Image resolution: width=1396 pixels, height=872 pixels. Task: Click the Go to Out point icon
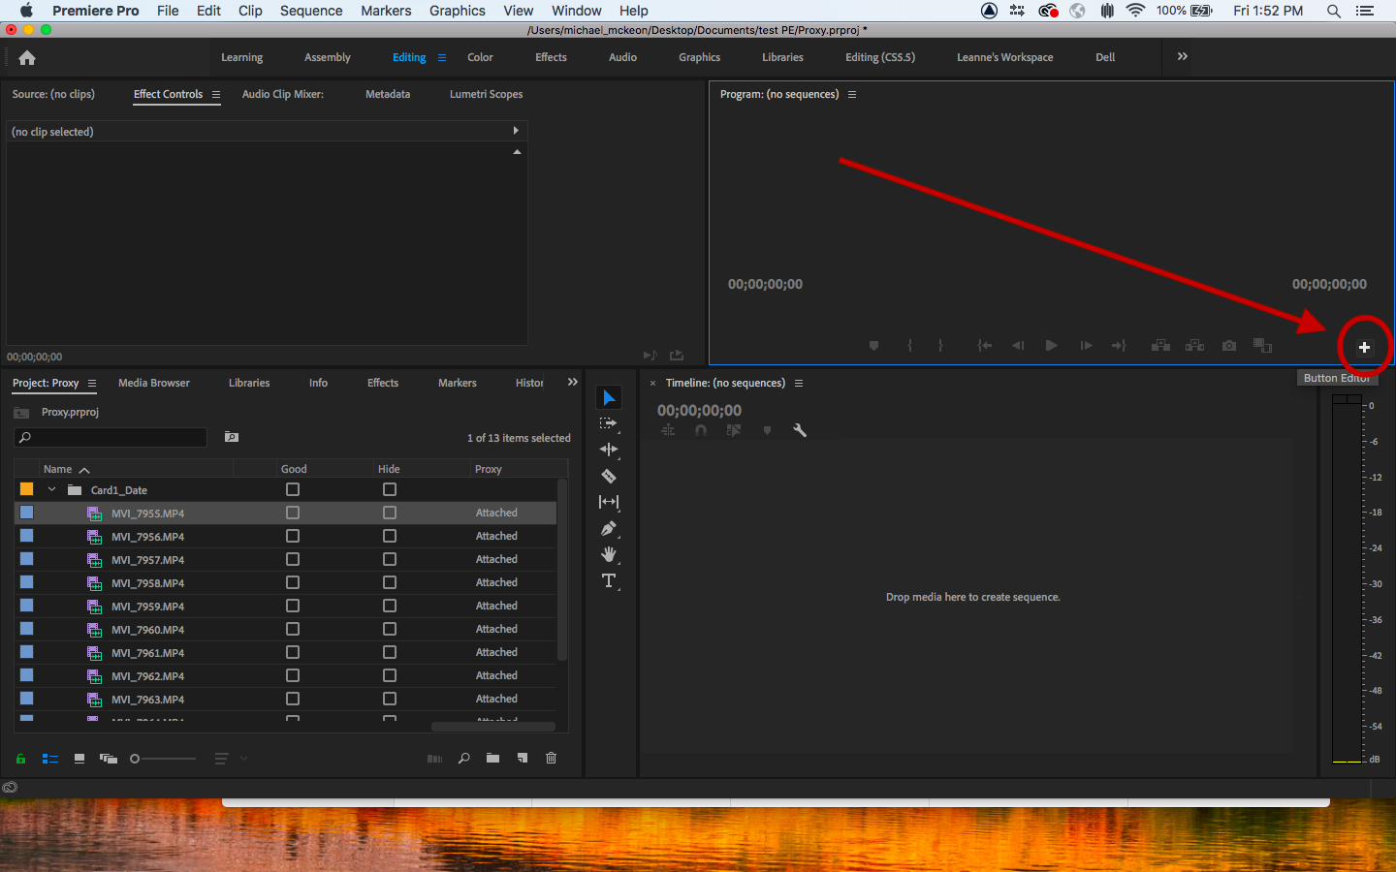pyautogui.click(x=1119, y=346)
